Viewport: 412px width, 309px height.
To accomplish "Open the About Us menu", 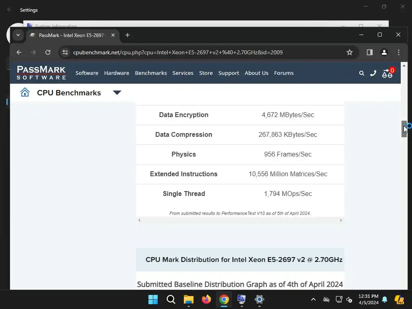I will [256, 73].
